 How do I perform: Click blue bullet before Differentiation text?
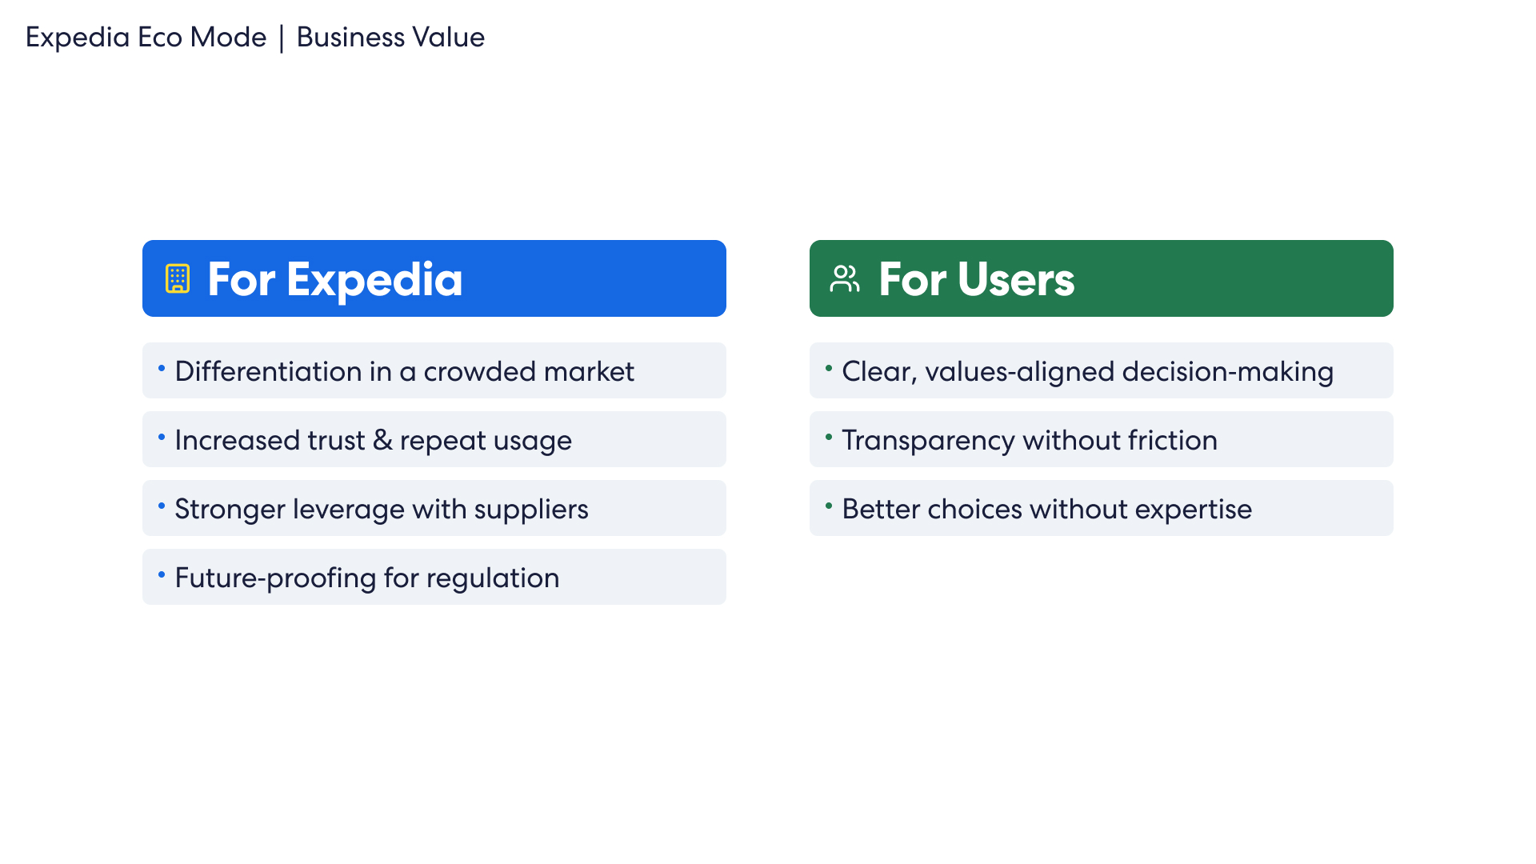point(162,368)
